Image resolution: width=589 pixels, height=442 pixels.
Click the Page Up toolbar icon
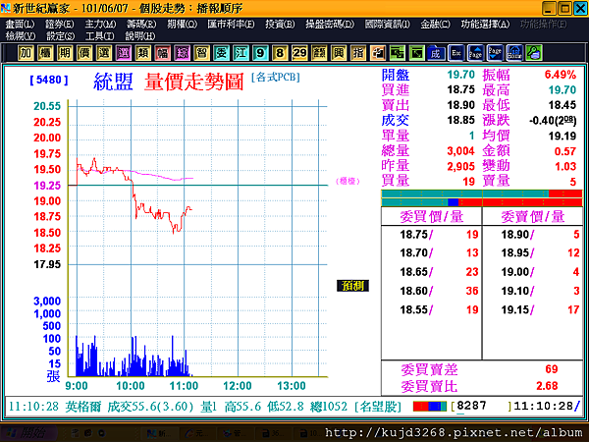point(475,53)
